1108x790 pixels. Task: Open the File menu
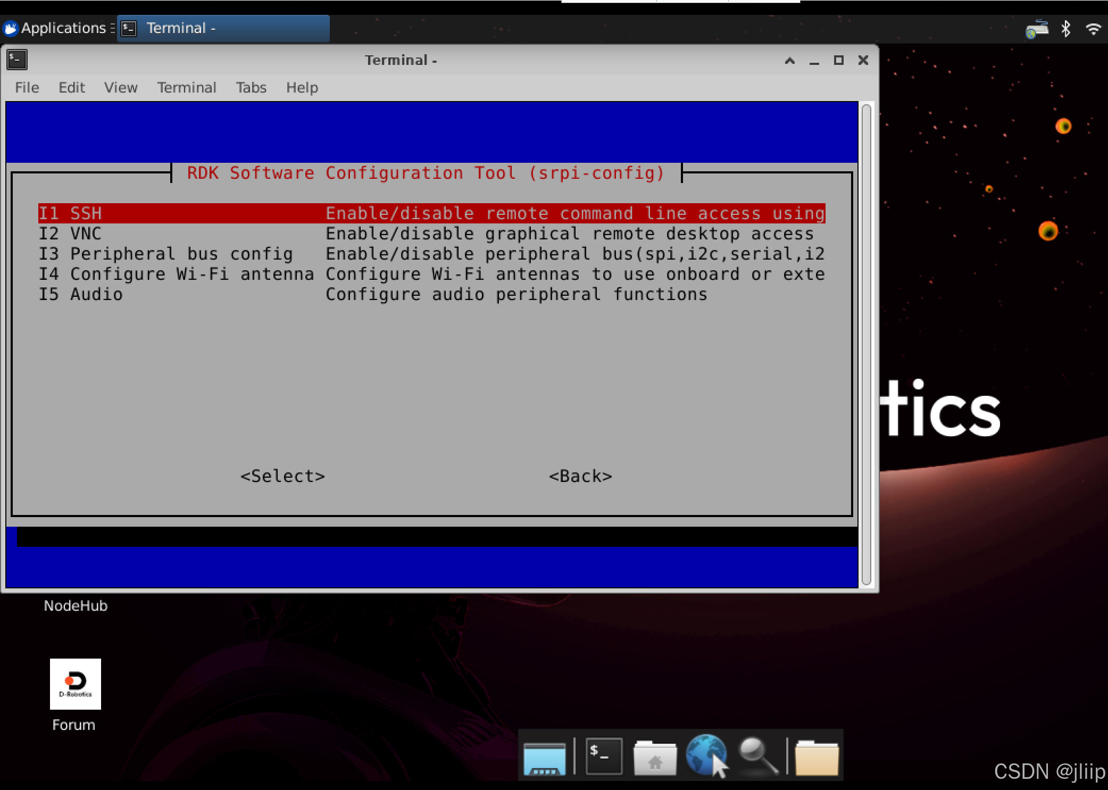27,87
